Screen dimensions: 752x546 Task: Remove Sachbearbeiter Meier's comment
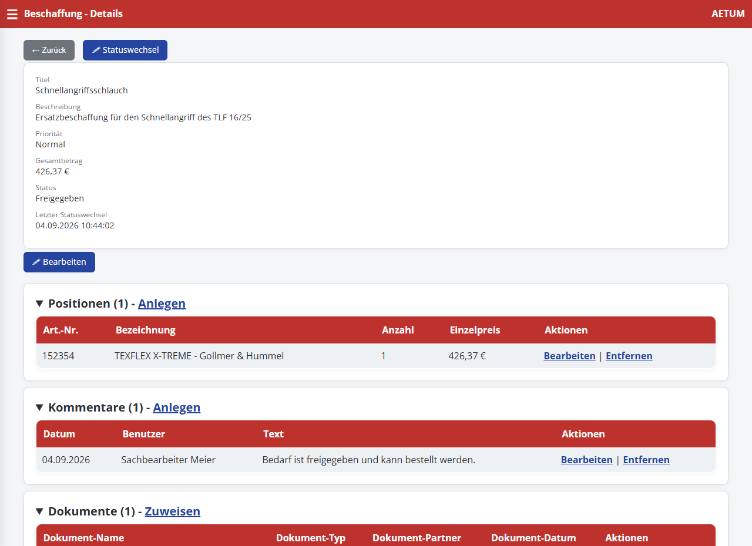646,460
